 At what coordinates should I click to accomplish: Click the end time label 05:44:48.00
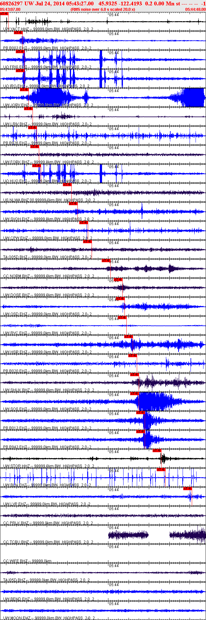195,9
